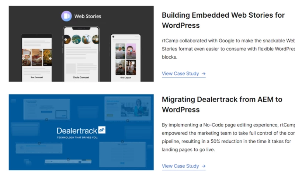Click the Dealertrack wordmark in the blue banner

77,131
